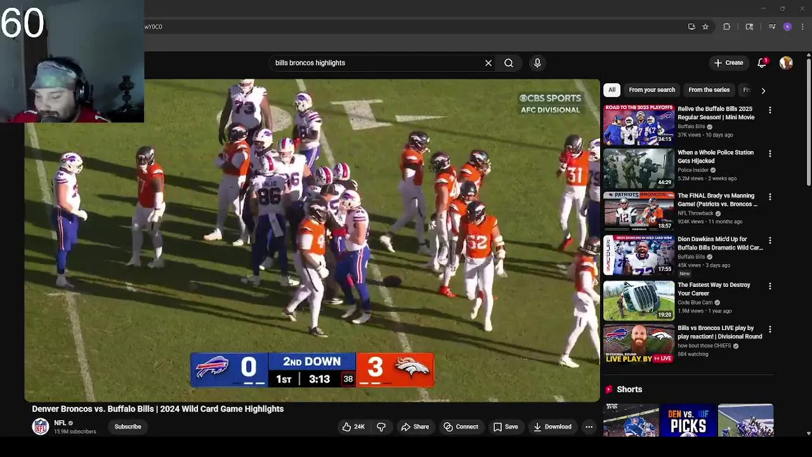The height and width of the screenshot is (457, 812).
Task: Click the install app icon in address bar
Action: [x=691, y=27]
